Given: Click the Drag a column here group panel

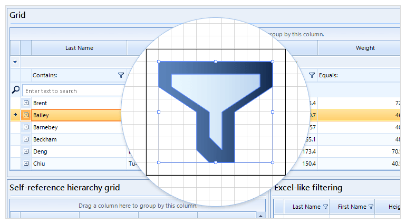Looking at the screenshot, I should coord(138,206).
